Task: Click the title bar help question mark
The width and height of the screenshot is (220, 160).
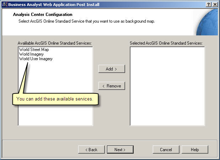Action: coord(208,4)
